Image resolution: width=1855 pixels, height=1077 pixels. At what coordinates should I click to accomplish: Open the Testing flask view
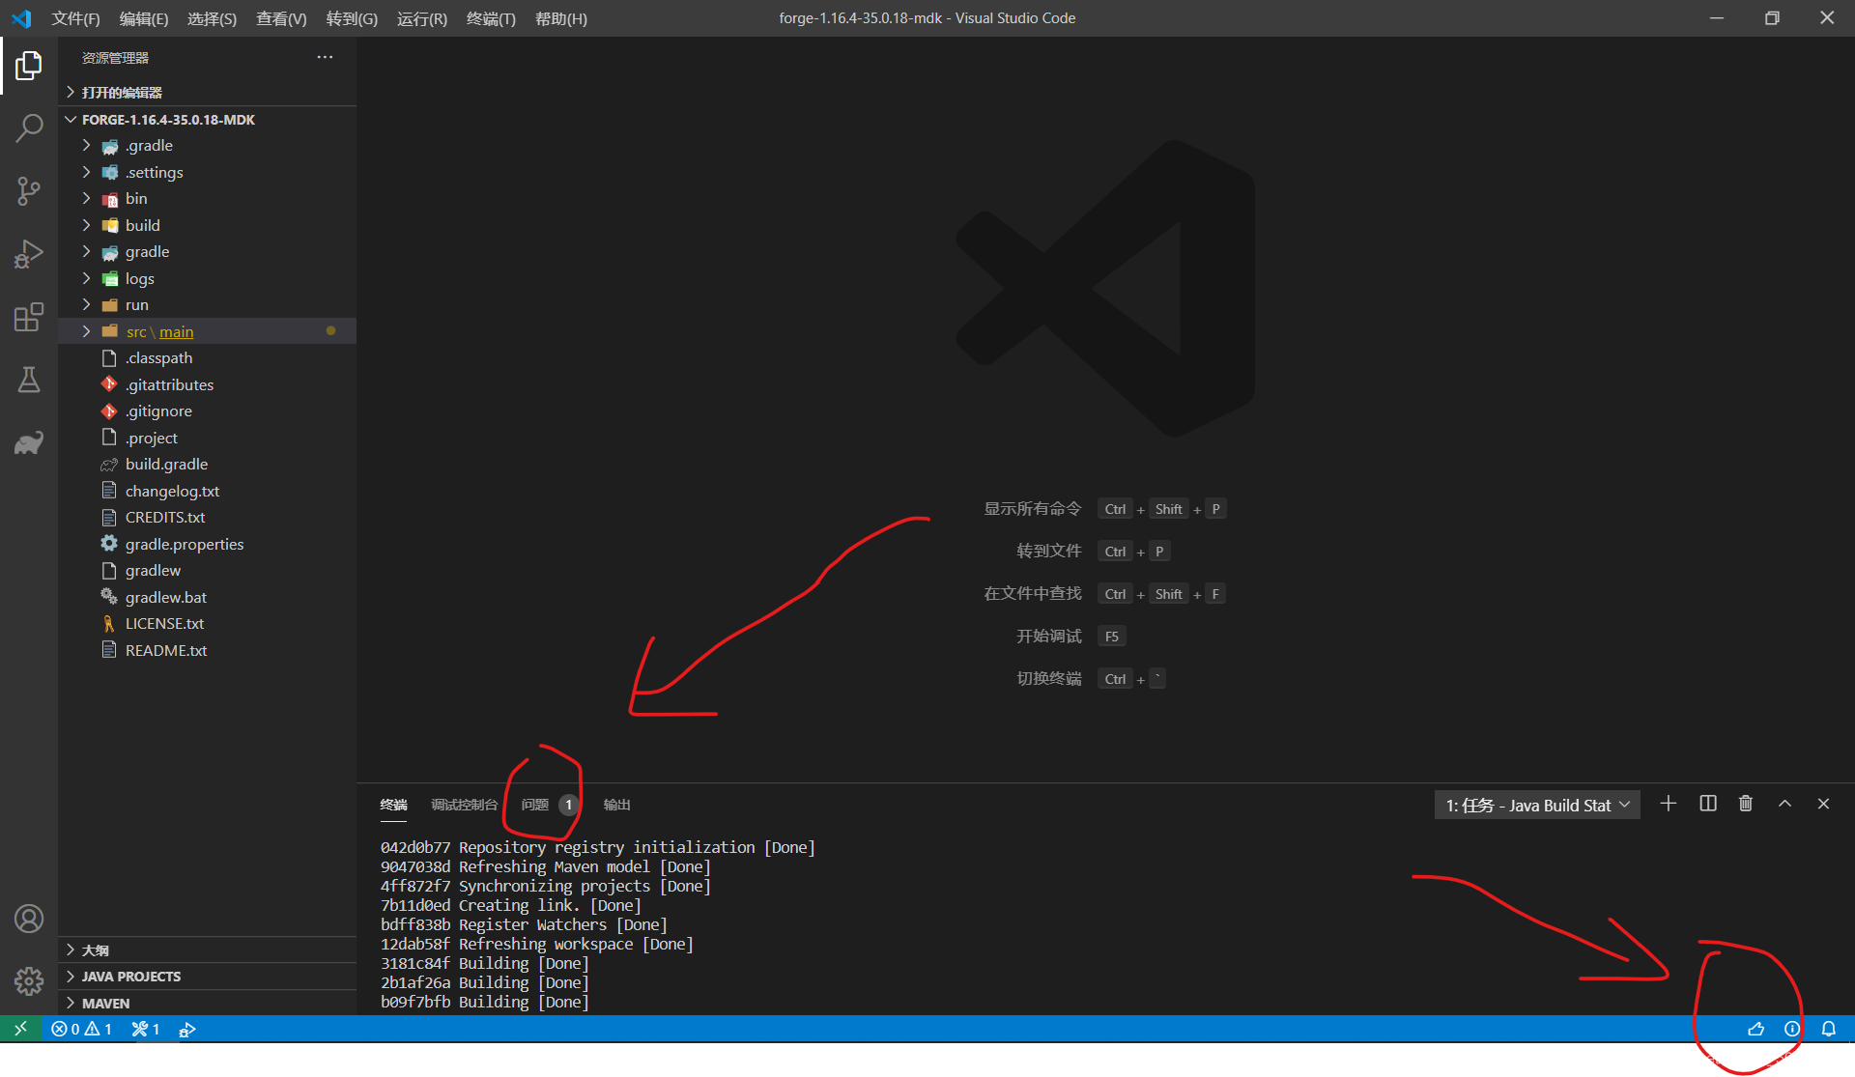coord(29,380)
